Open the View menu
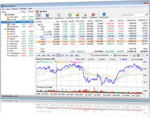The width and height of the screenshot is (150, 118). tap(8, 9)
